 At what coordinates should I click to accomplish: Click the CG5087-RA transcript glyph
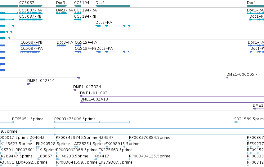31,13
